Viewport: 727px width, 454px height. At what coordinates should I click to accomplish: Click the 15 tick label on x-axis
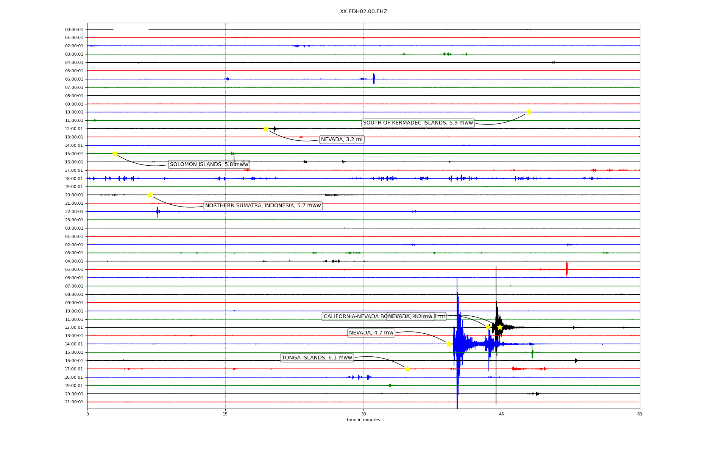[x=225, y=414]
